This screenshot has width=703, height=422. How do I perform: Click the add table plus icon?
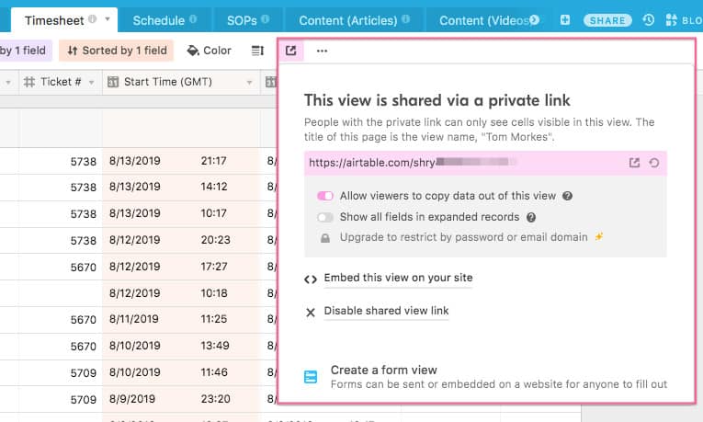point(565,19)
